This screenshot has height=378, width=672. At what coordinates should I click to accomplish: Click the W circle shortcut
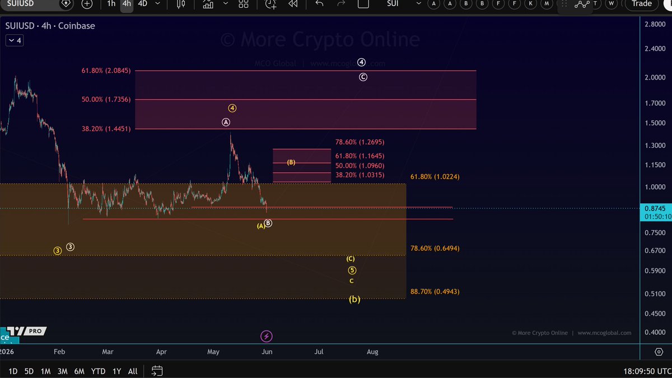tap(612, 4)
